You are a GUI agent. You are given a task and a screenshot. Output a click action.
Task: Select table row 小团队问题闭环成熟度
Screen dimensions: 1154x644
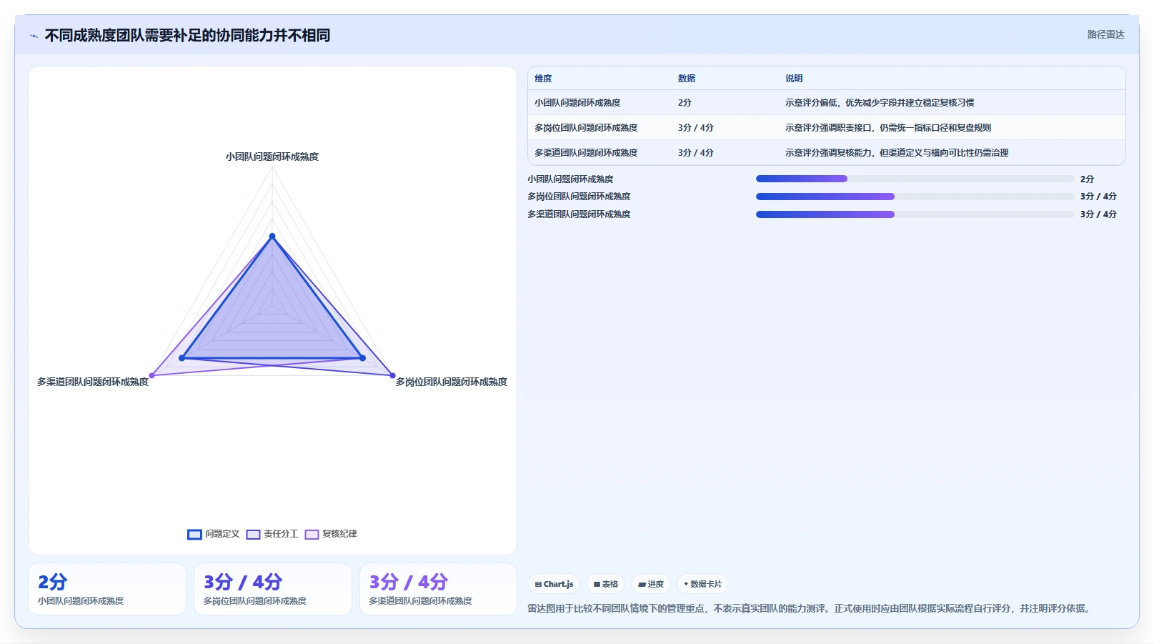click(x=827, y=103)
